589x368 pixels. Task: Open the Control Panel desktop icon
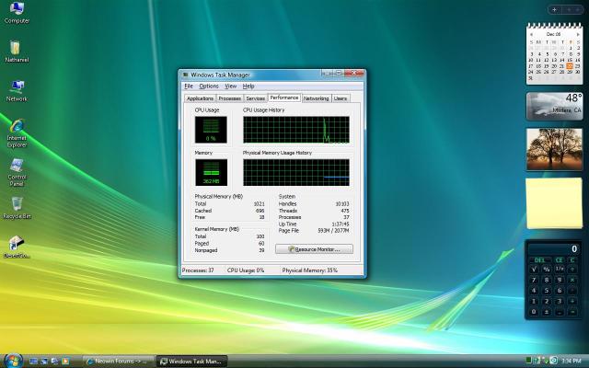(x=17, y=172)
